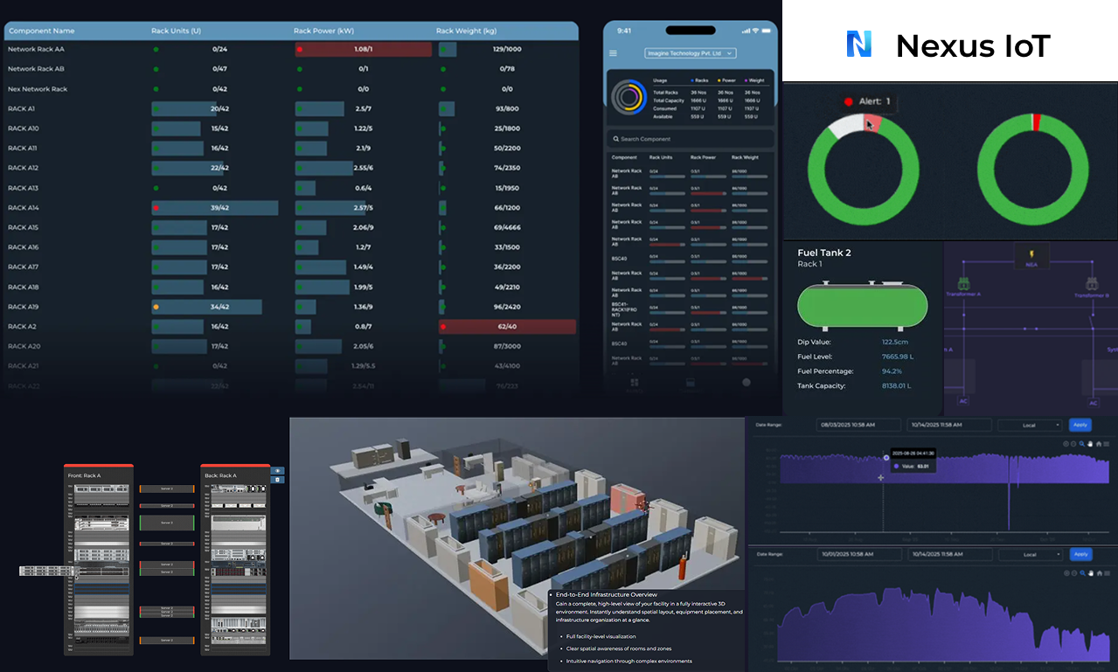Image resolution: width=1118 pixels, height=672 pixels.
Task: Sort by the Component Name column header
Action: (41, 31)
